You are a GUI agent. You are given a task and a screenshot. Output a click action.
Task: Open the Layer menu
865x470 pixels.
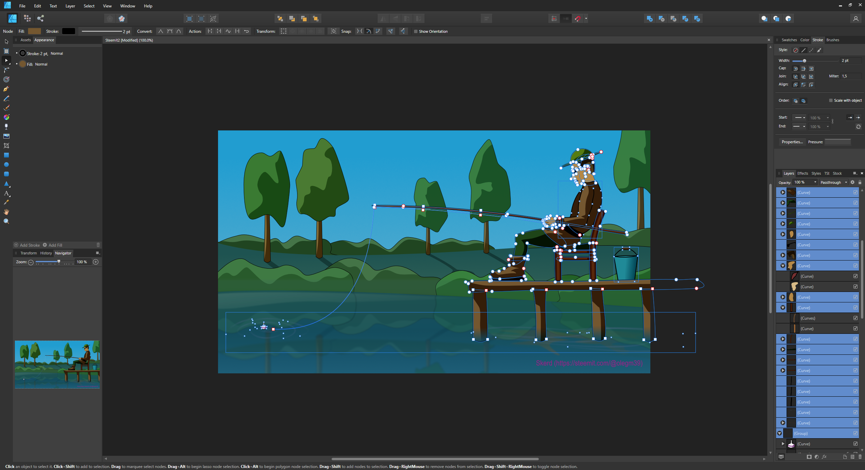70,6
